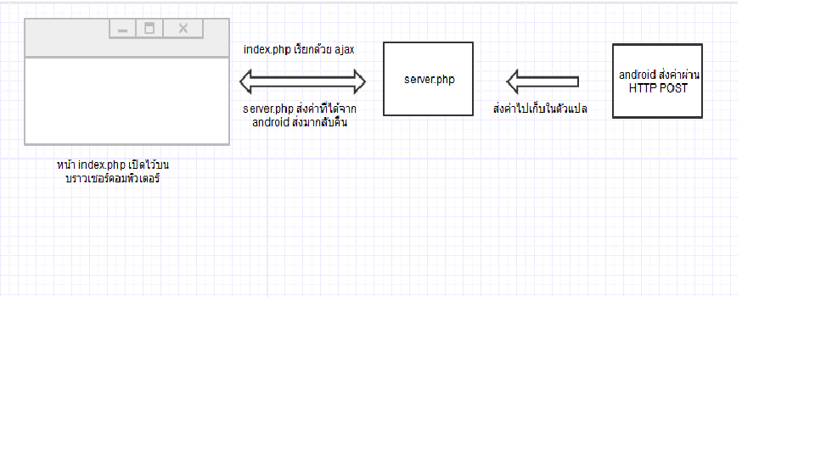Select the android HTTP POST box
Screen dimensions: 815x458
(x=657, y=81)
